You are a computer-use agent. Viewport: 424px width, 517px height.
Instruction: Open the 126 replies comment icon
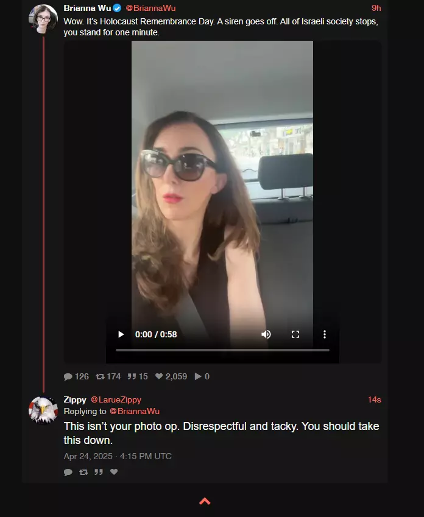(68, 376)
